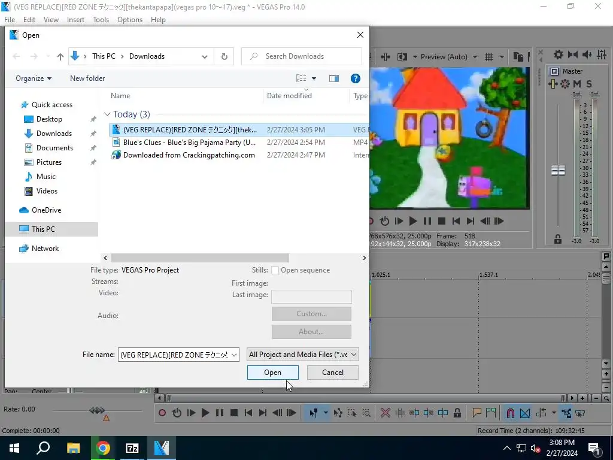
Task: Toggle Lock Envelopes to Events
Action: coord(566,413)
